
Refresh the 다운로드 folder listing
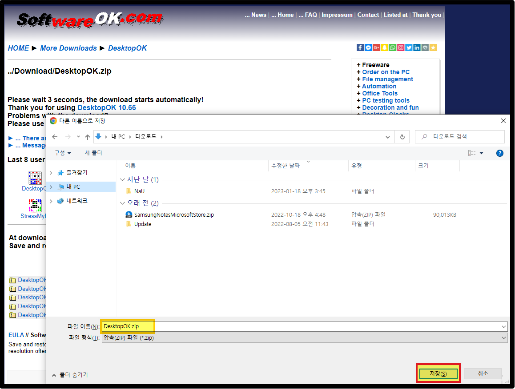(402, 137)
